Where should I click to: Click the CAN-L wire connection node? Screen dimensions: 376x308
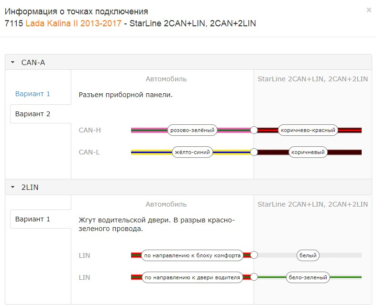click(x=254, y=152)
